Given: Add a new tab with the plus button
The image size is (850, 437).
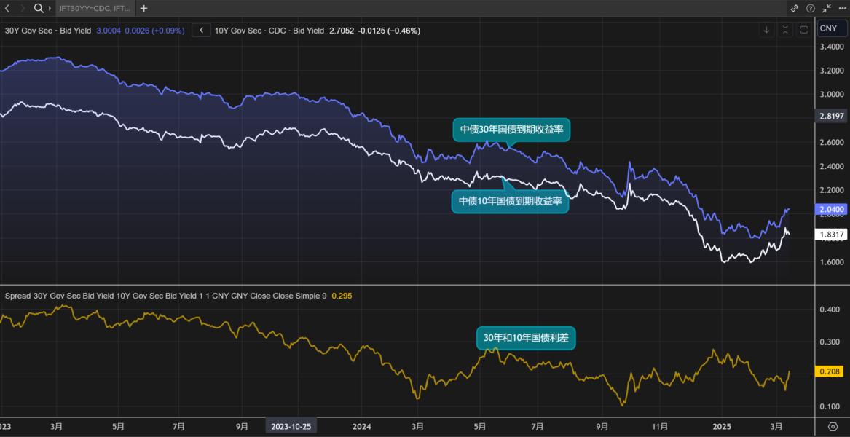Looking at the screenshot, I should [x=143, y=8].
